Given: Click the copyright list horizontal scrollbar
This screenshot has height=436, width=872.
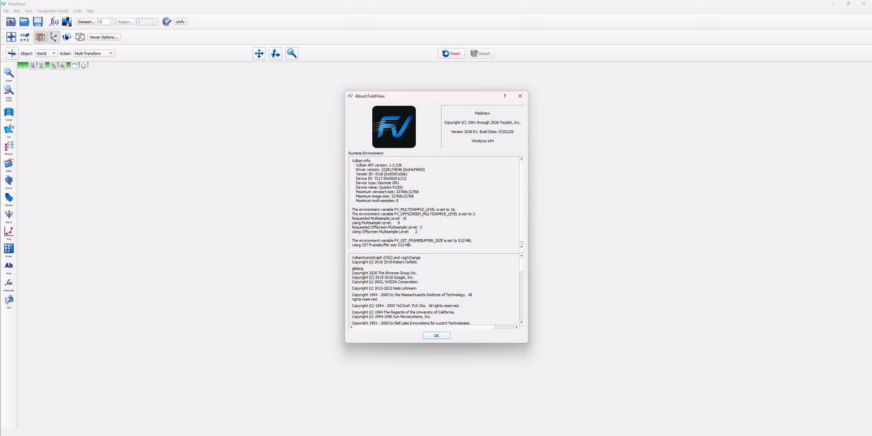Looking at the screenshot, I should coord(434,328).
